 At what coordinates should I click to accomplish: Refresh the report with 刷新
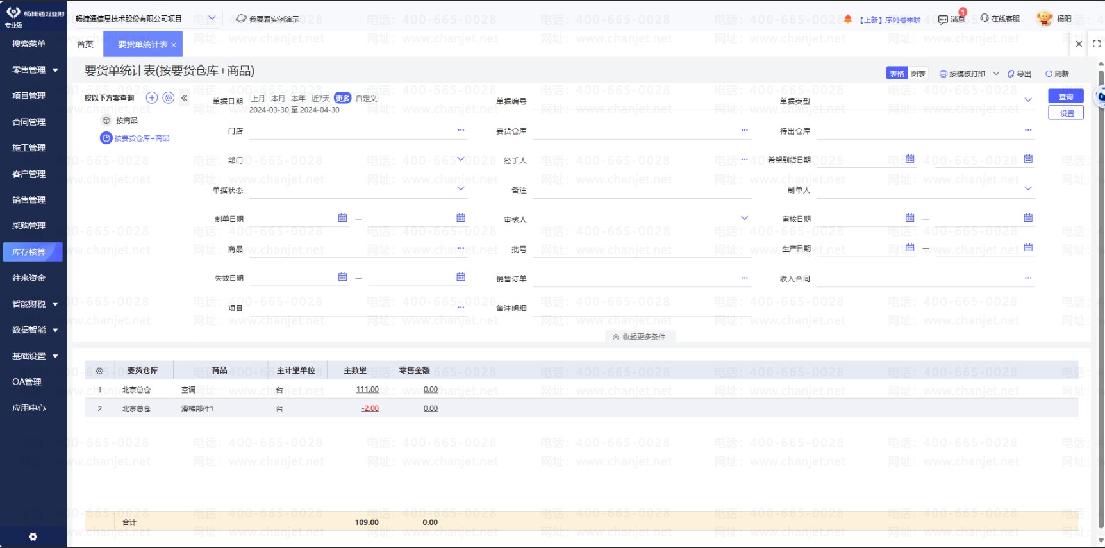point(1057,74)
